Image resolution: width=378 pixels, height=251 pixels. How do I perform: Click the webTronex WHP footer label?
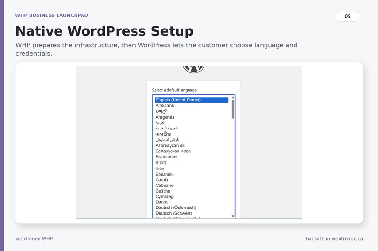34,239
